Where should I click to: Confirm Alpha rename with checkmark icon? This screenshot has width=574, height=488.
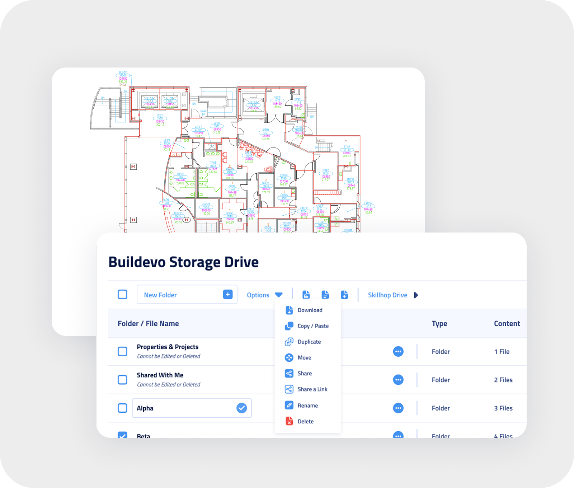pyautogui.click(x=242, y=408)
